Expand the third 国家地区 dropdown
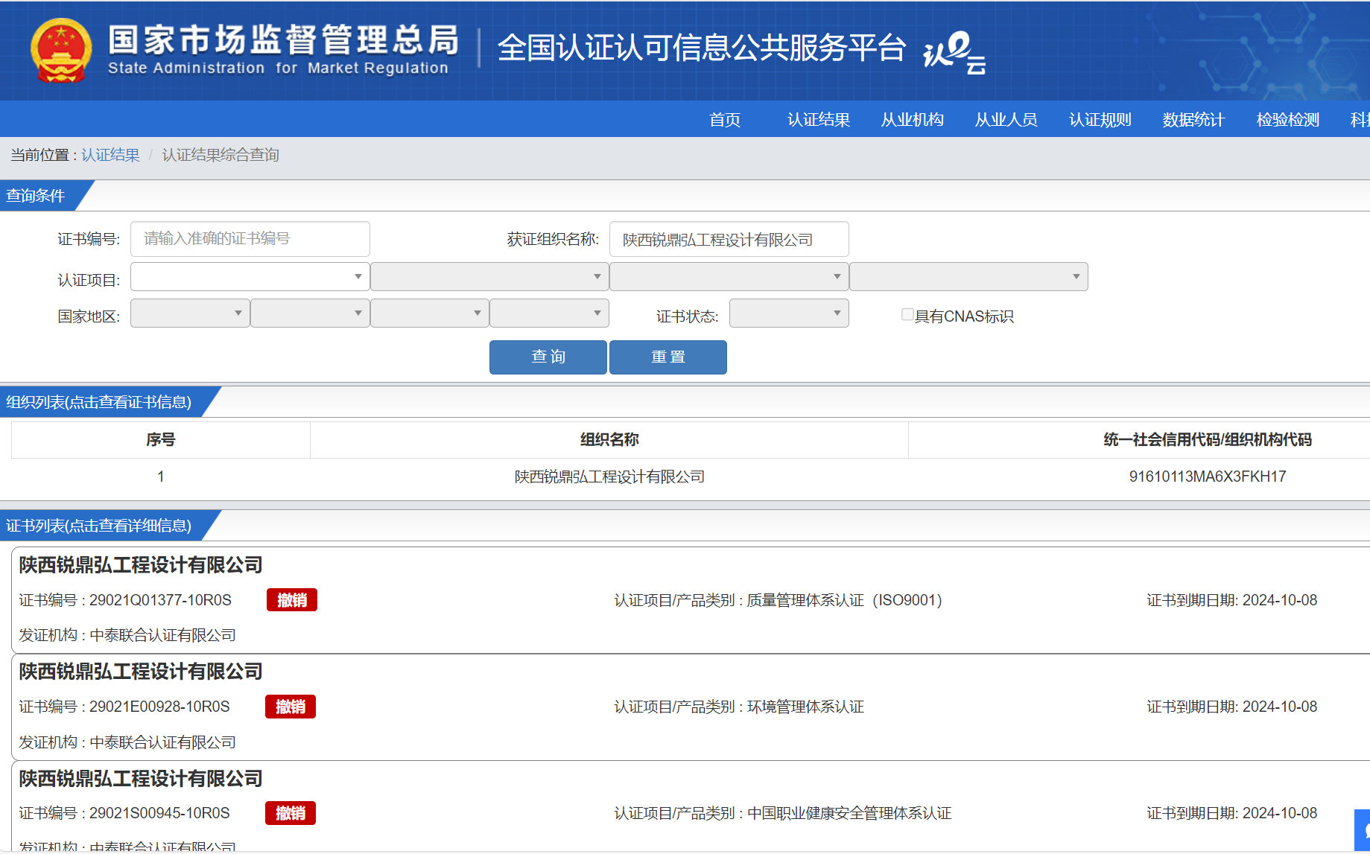The image size is (1370, 854). [430, 313]
